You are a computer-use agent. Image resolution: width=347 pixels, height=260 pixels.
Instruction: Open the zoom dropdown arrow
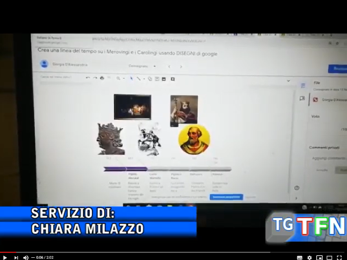click(124, 78)
